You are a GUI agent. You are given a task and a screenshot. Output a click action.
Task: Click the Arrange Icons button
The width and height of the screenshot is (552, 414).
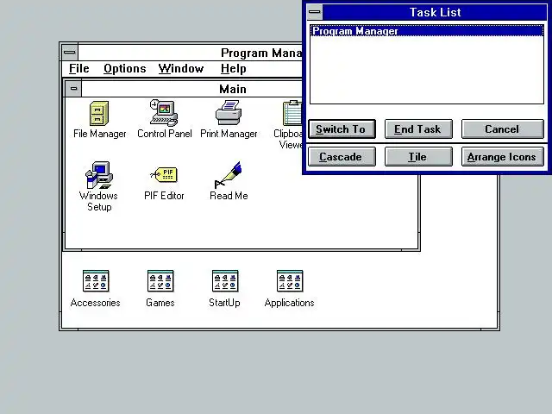click(x=502, y=157)
